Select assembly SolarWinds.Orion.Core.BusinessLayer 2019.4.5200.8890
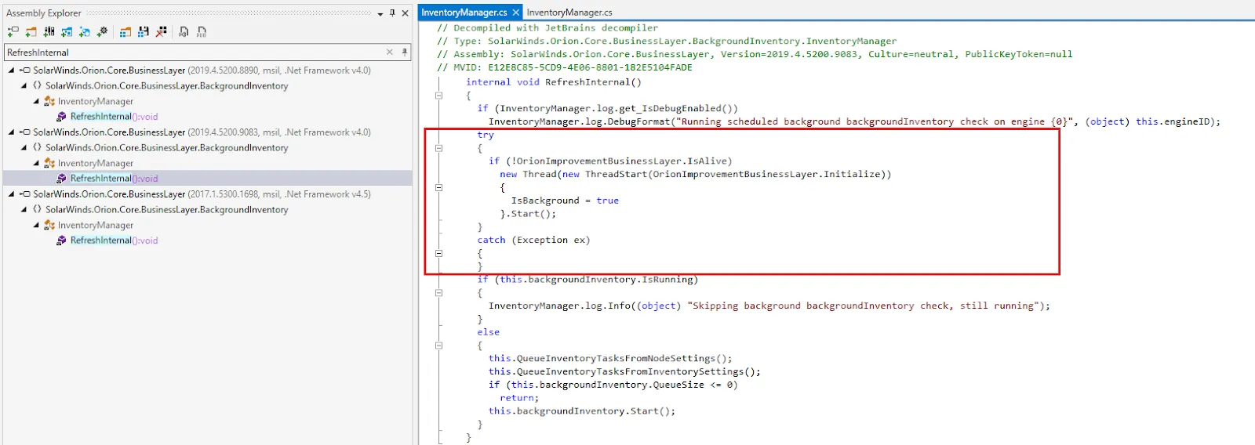 pyautogui.click(x=202, y=70)
